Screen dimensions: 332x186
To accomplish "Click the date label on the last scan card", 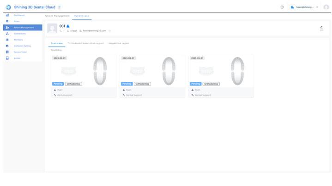I will click(x=197, y=58).
